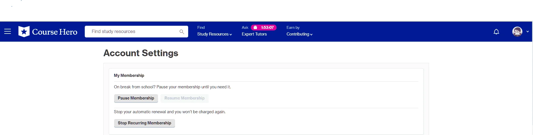Expand the profile dropdown arrow
Screen dimensions: 533x135
[x=528, y=32]
